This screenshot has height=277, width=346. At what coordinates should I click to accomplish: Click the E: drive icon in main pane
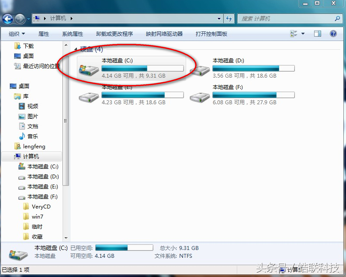[x=89, y=97]
